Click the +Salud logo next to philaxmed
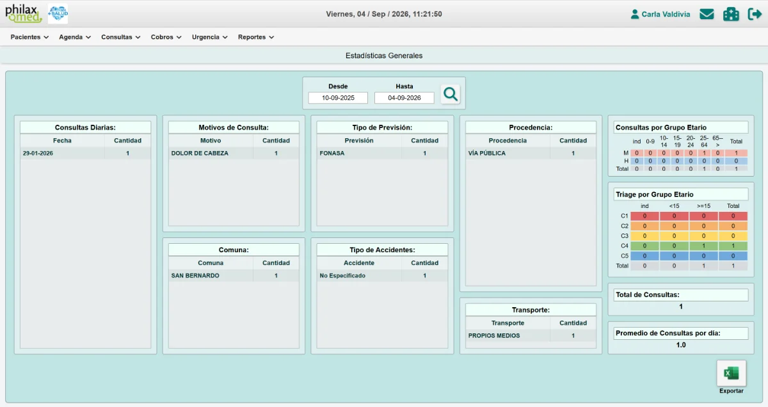The height and width of the screenshot is (407, 768). (x=58, y=13)
